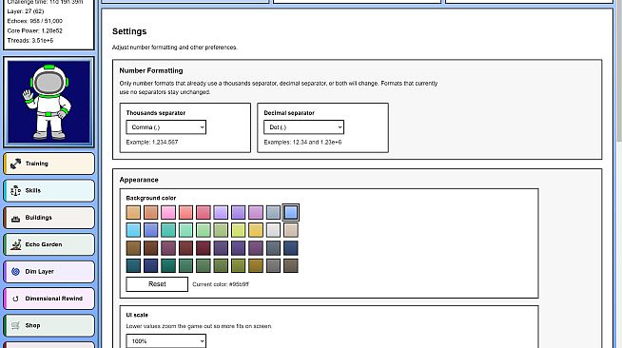622x348 pixels.
Task: Go to the Buildings section
Action: coord(49,218)
